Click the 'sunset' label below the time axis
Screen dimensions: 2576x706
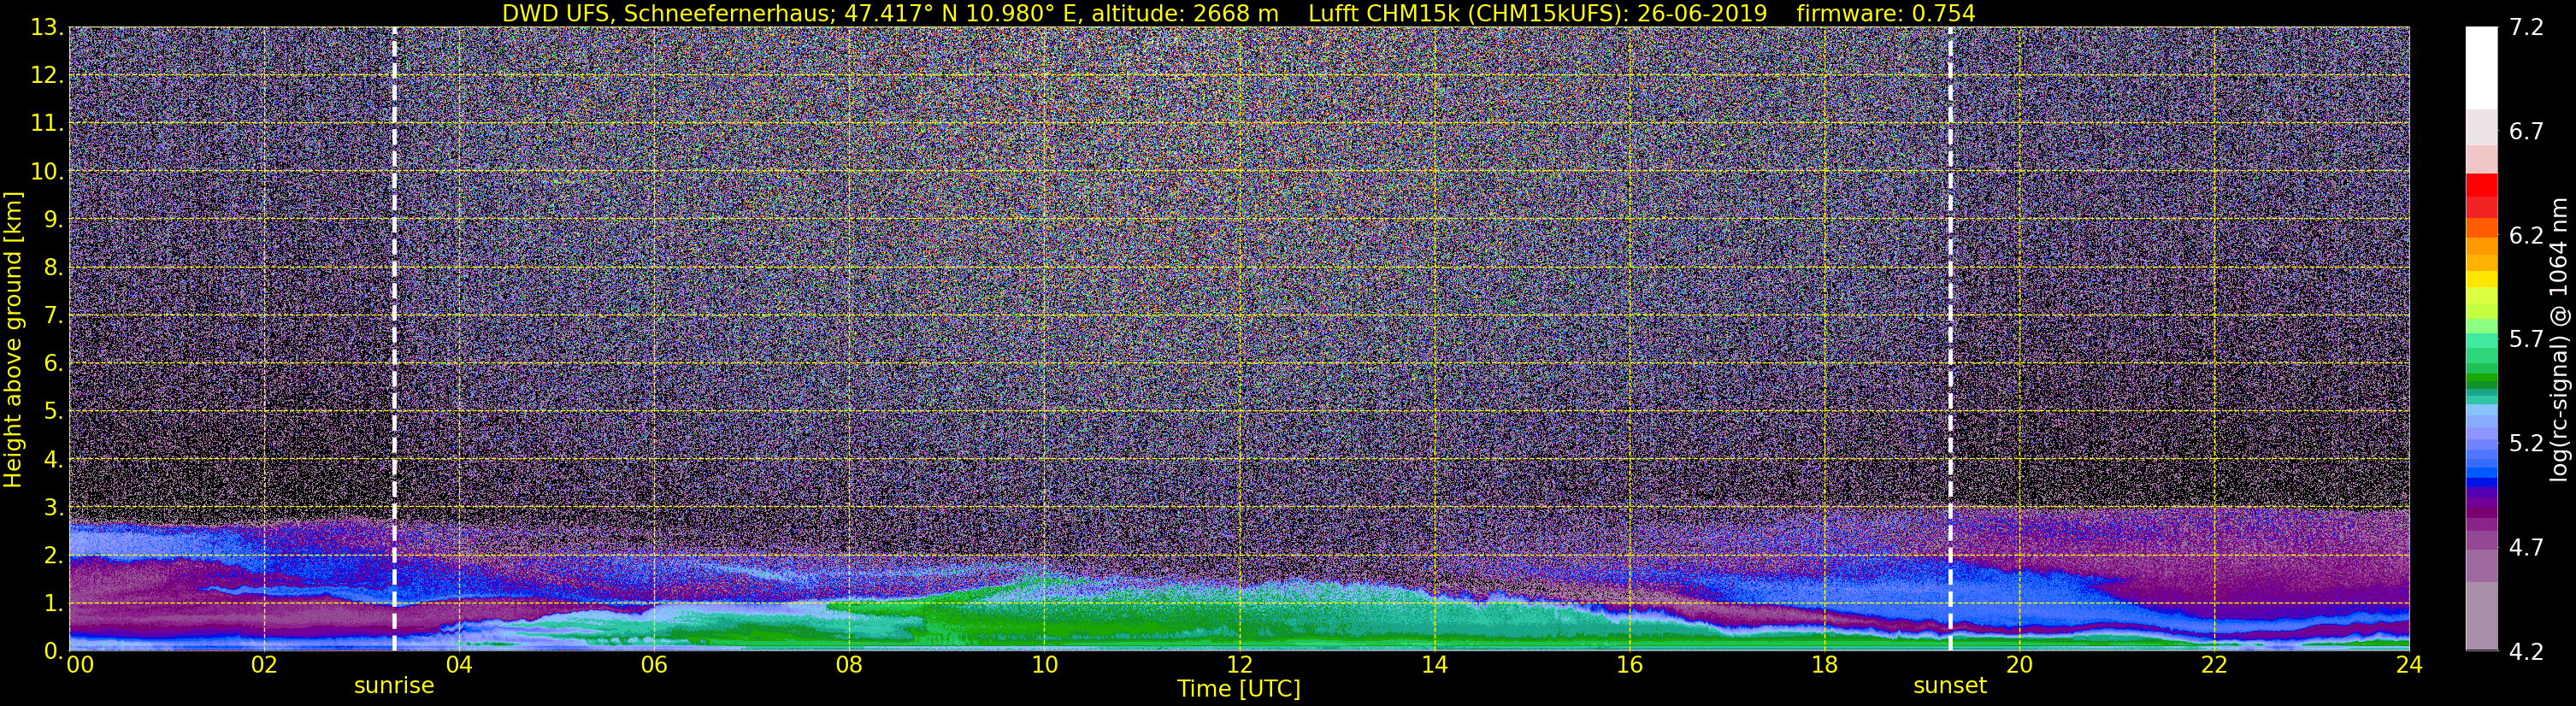click(x=1950, y=686)
